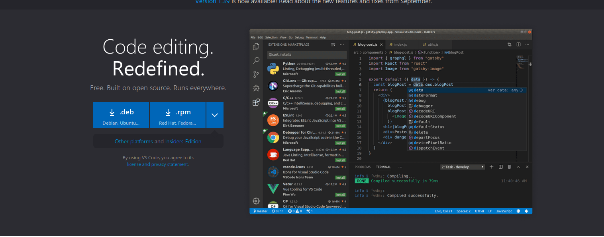
Task: Open the File menu
Action: pyautogui.click(x=253, y=37)
